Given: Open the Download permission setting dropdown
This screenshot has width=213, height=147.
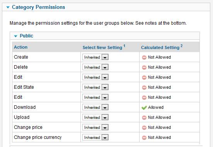Looking at the screenshot, I should coord(95,107).
